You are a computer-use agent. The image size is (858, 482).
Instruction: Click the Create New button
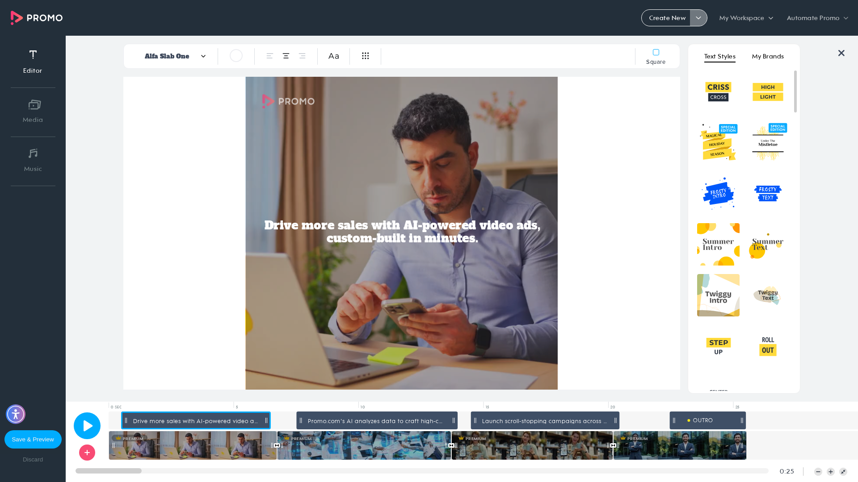pyautogui.click(x=667, y=18)
